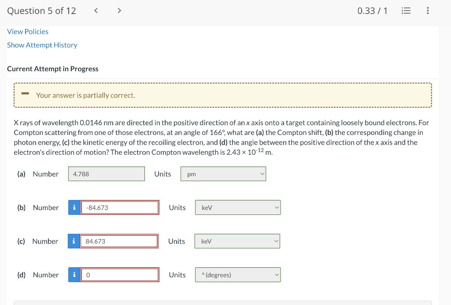
Task: Click the Question 5 of 12 heading
Action: [41, 11]
